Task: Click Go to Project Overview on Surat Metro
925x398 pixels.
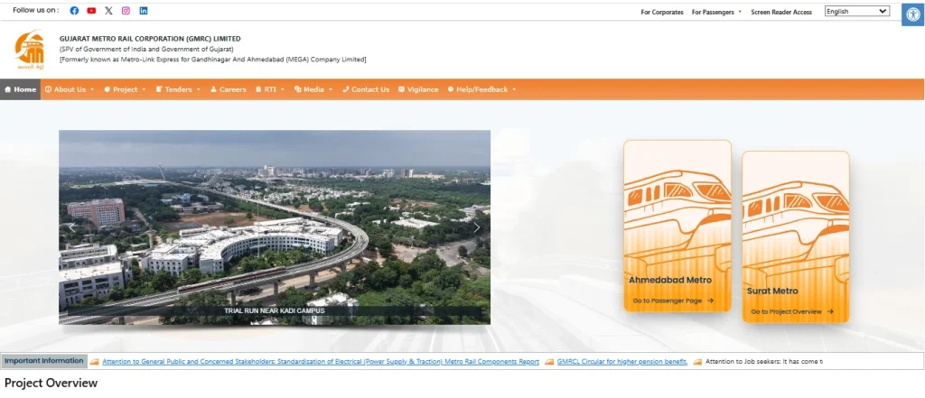Action: coord(791,311)
